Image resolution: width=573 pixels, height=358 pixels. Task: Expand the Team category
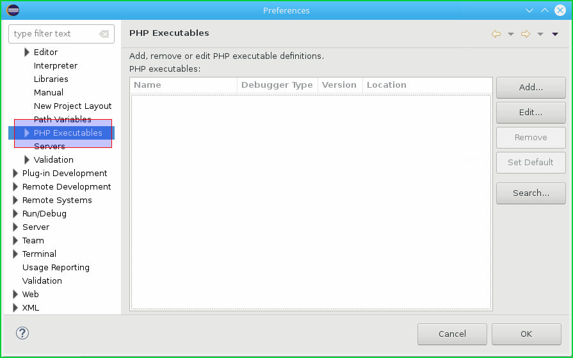pos(15,241)
